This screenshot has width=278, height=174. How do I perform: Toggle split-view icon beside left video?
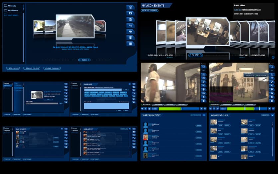(204, 78)
